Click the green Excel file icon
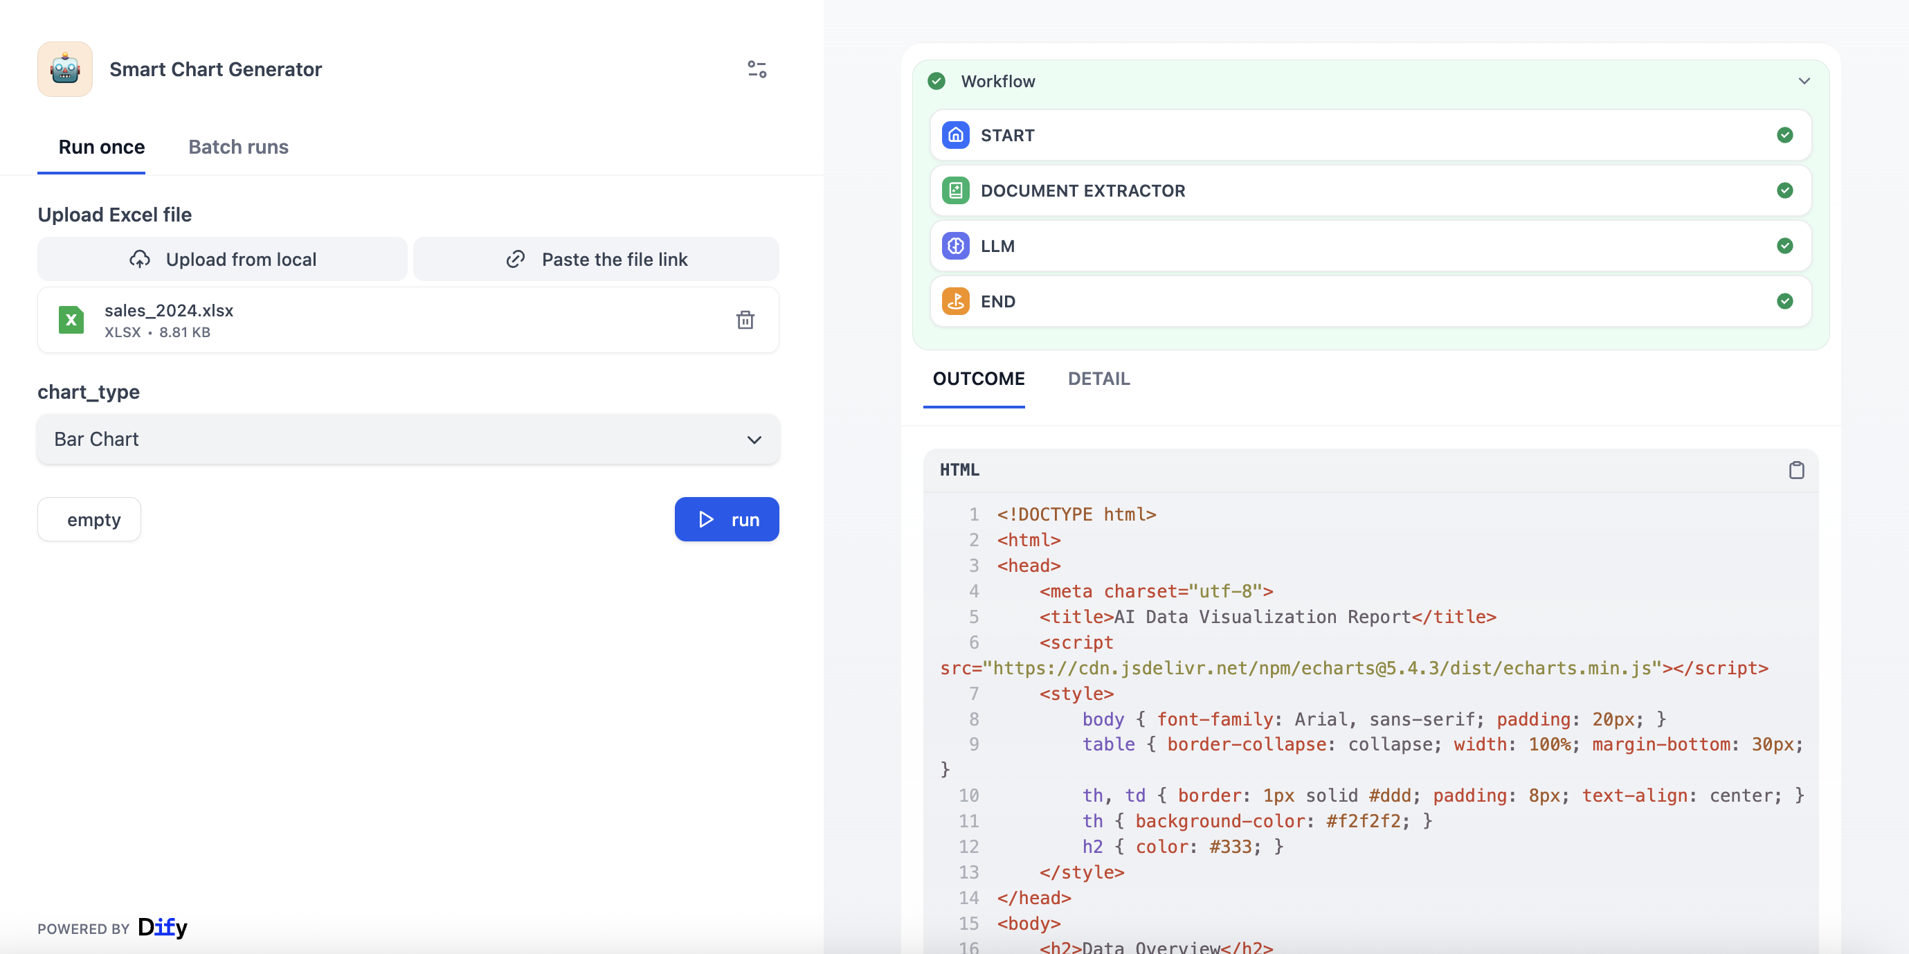 [71, 319]
